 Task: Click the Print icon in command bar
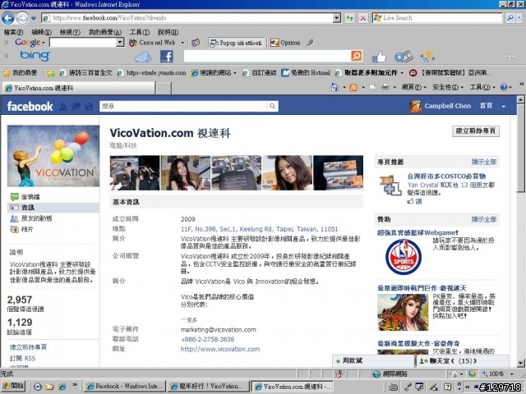point(385,88)
